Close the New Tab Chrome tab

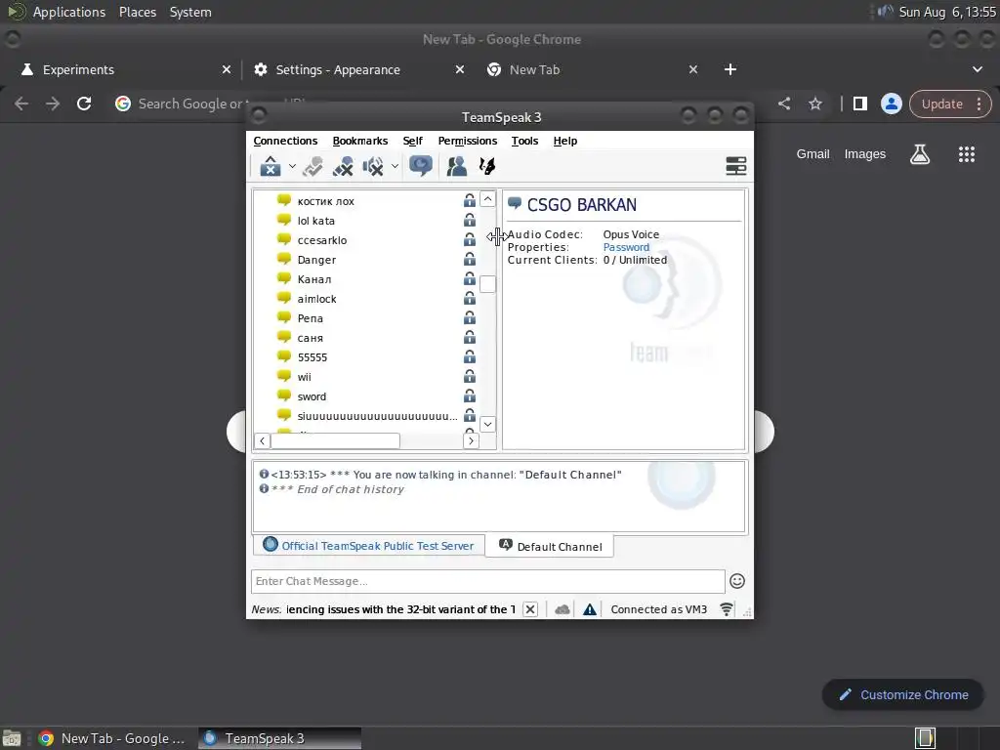tap(693, 69)
